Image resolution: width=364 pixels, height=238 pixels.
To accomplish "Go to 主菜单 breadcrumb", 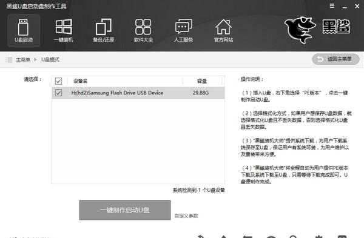I will click(23, 60).
